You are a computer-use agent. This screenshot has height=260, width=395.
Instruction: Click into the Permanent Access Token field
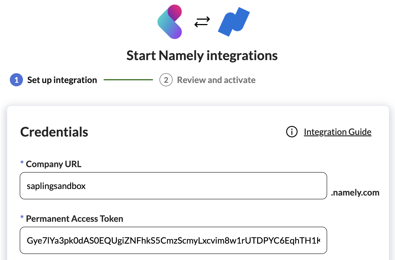click(x=173, y=240)
